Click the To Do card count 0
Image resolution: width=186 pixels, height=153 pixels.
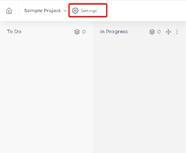84,32
